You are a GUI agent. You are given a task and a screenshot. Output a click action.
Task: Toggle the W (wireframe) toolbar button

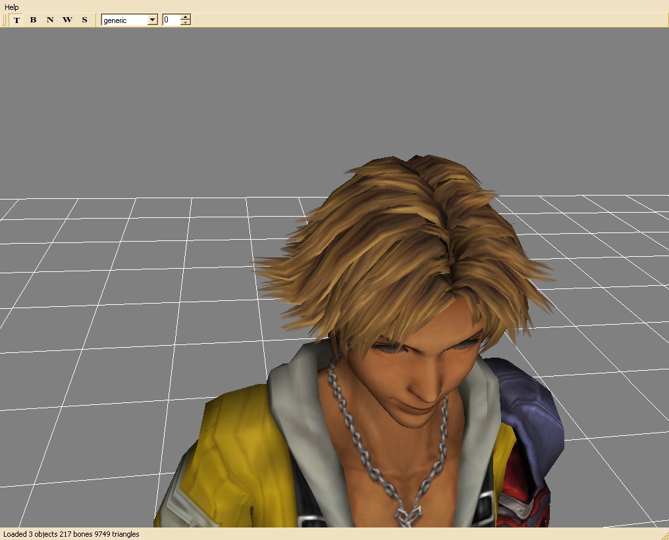point(67,20)
